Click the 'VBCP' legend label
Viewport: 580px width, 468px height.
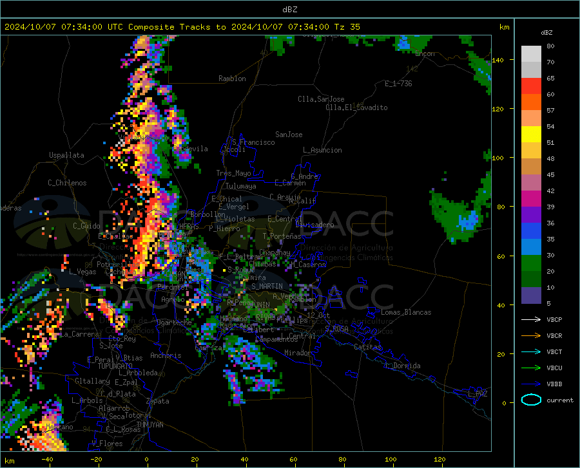[x=554, y=319]
